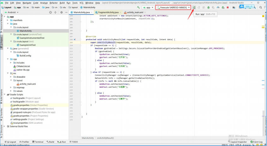Toggle the Structure side panel
The image size is (267, 146).
point(1,131)
